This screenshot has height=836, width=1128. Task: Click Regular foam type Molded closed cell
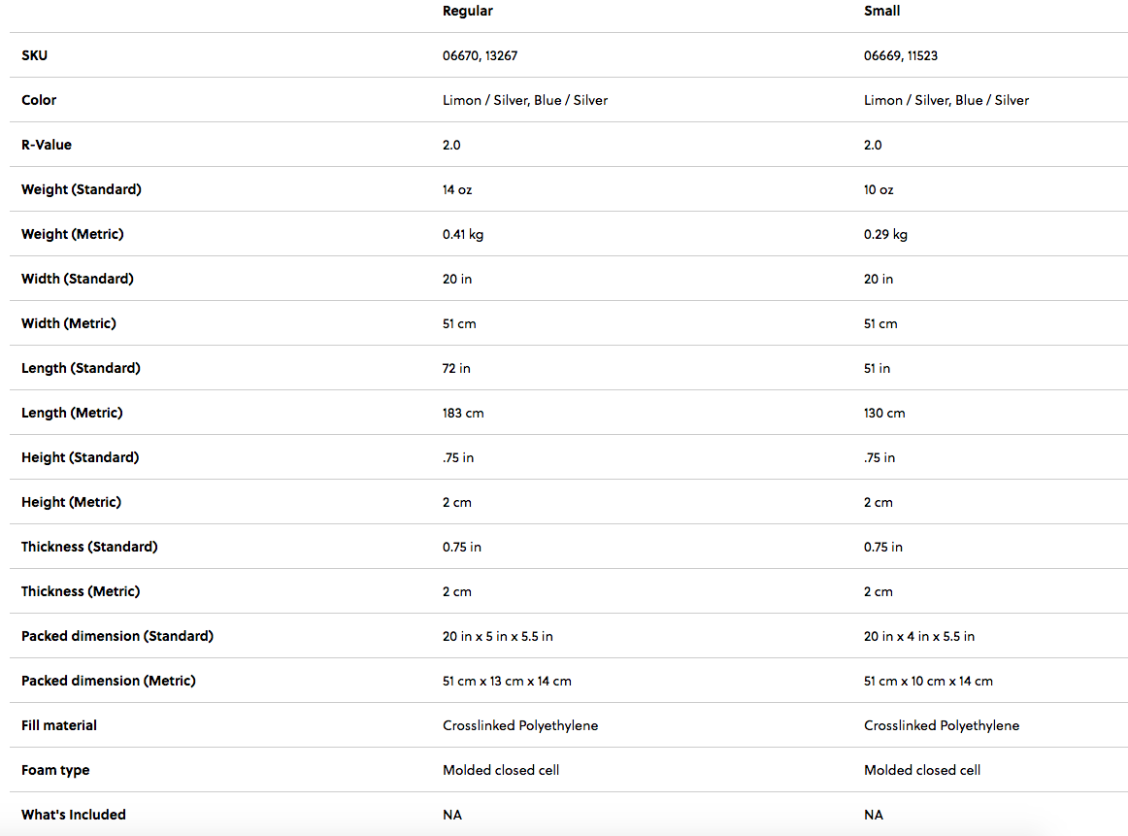point(500,770)
